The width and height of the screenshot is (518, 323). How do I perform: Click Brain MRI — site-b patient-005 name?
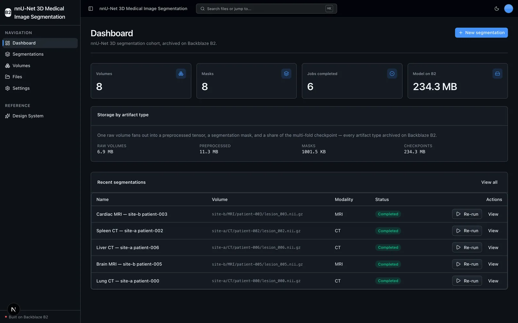pos(129,264)
